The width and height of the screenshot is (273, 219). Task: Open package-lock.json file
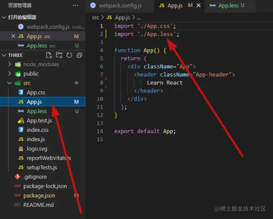pyautogui.click(x=42, y=186)
